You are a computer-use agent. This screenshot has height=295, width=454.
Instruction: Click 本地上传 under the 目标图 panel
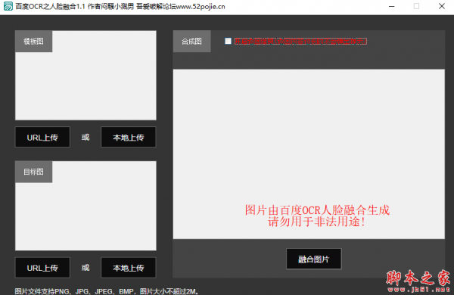click(129, 268)
